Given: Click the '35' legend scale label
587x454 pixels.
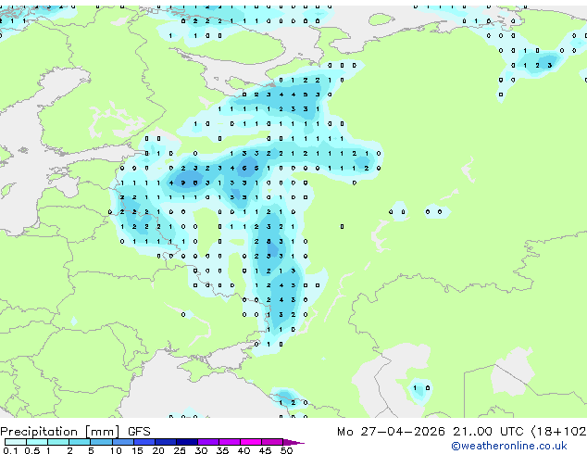Looking at the screenshot, I should (x=222, y=450).
